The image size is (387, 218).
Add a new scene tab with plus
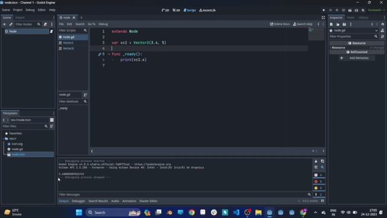click(81, 18)
